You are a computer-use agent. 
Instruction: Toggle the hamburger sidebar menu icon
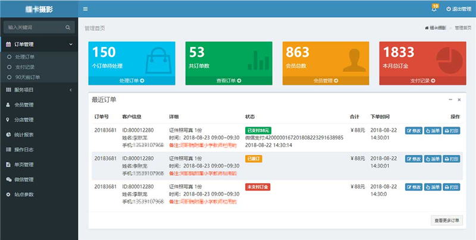86,9
